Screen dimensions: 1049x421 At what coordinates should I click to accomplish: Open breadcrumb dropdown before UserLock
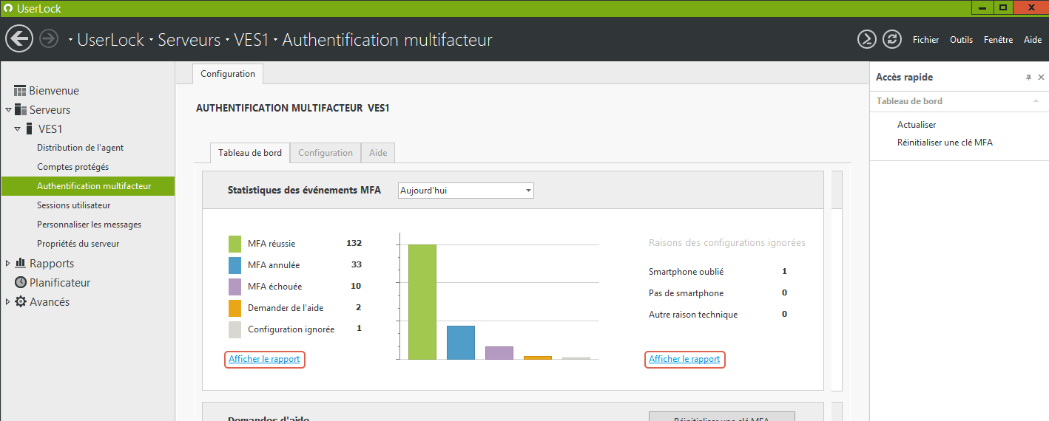pos(71,40)
